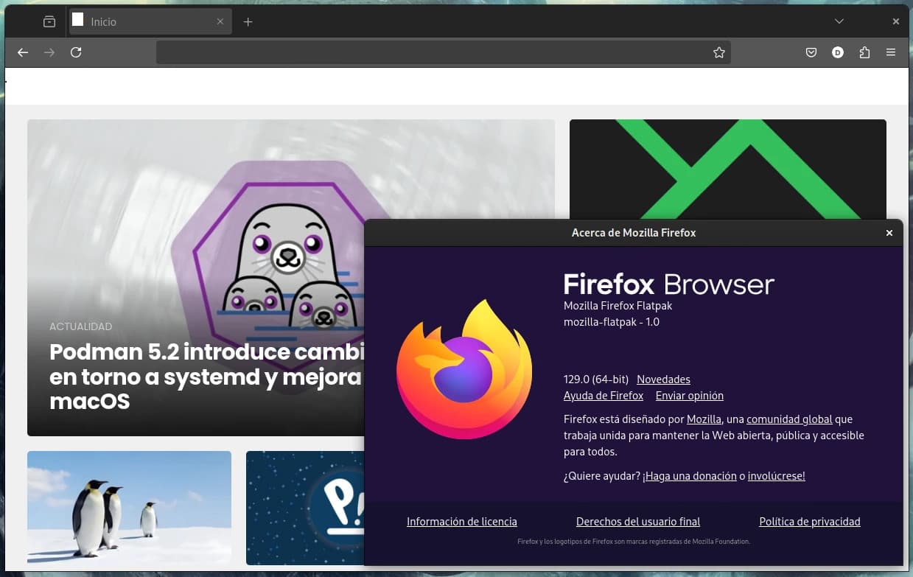The height and width of the screenshot is (577, 913).
Task: Open Ayuda de Firefox link
Action: coord(604,396)
